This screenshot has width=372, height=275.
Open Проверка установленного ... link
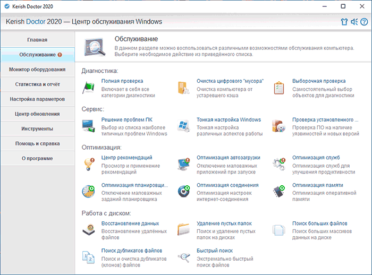tap(325, 120)
